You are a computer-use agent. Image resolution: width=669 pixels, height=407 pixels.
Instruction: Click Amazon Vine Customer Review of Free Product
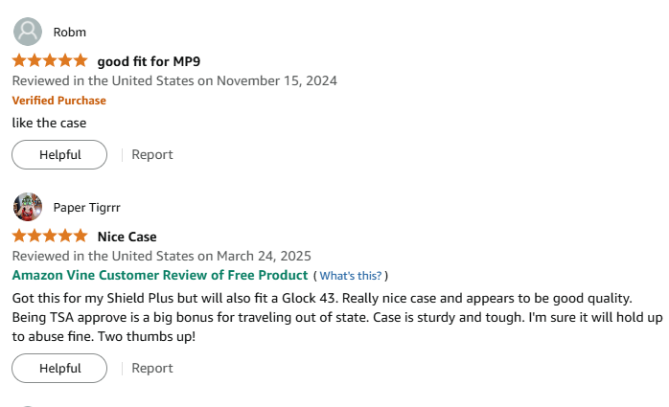160,275
